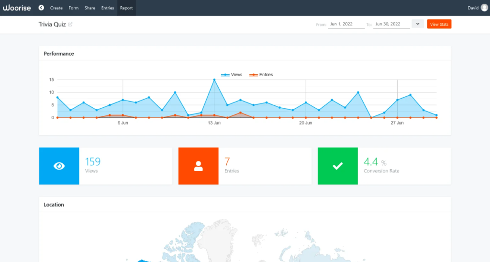Click the green checkmark Conversion icon tile
This screenshot has height=262, width=490.
point(338,166)
